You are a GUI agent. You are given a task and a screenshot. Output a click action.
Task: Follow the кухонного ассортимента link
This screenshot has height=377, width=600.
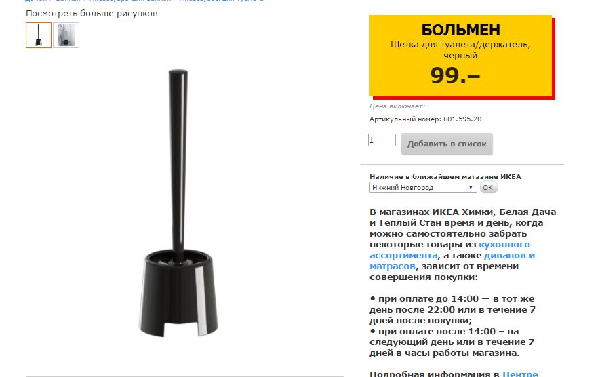click(x=449, y=250)
